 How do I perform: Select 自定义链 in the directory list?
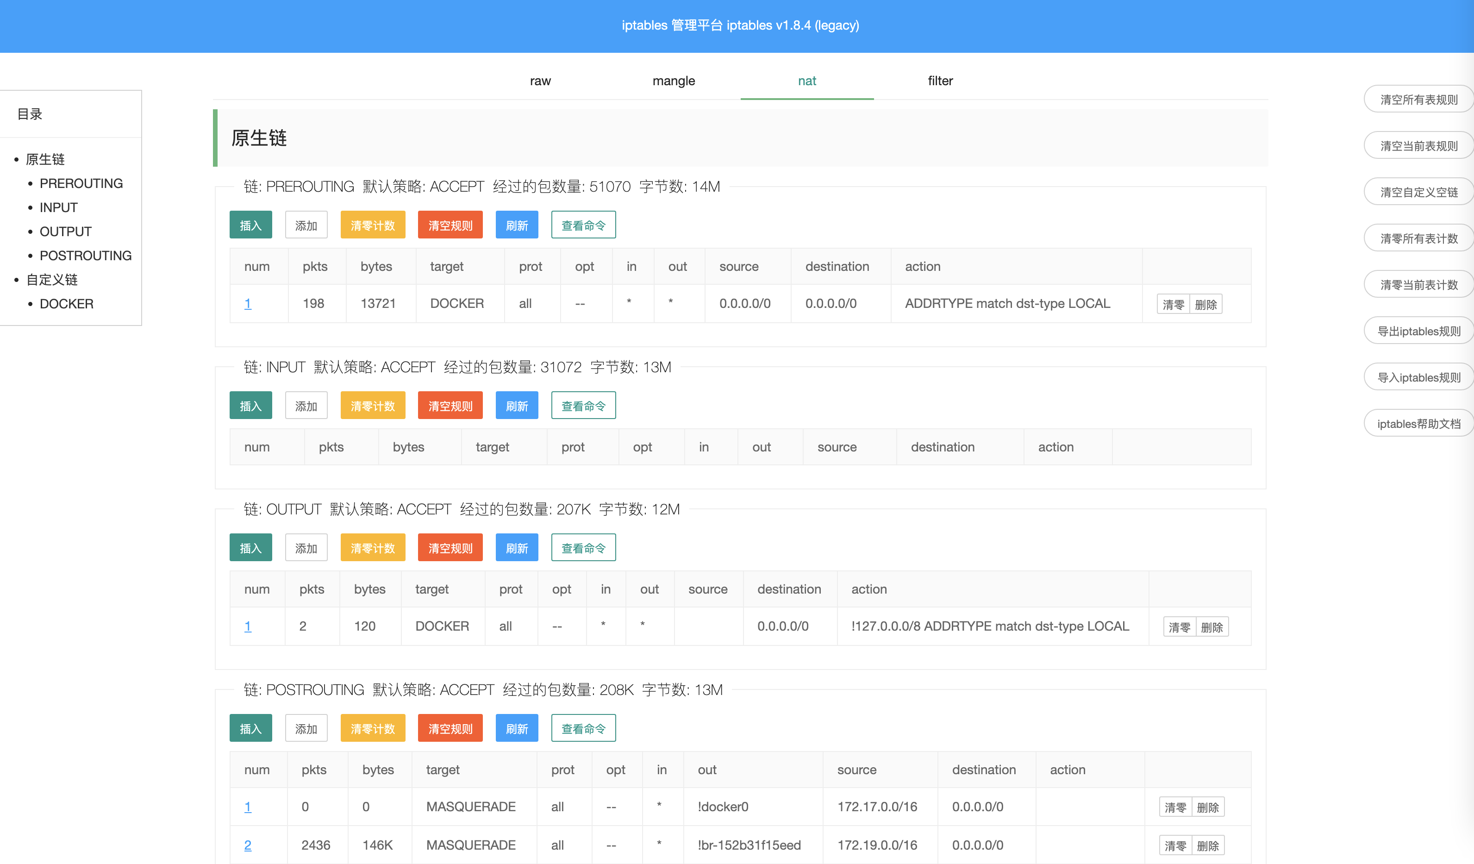pyautogui.click(x=51, y=280)
